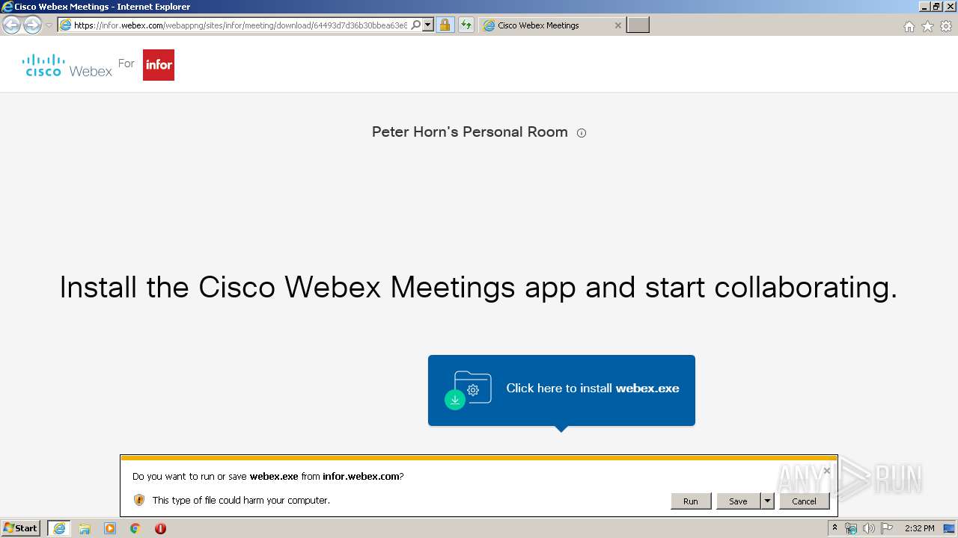Click the browser forward arrow

click(32, 25)
